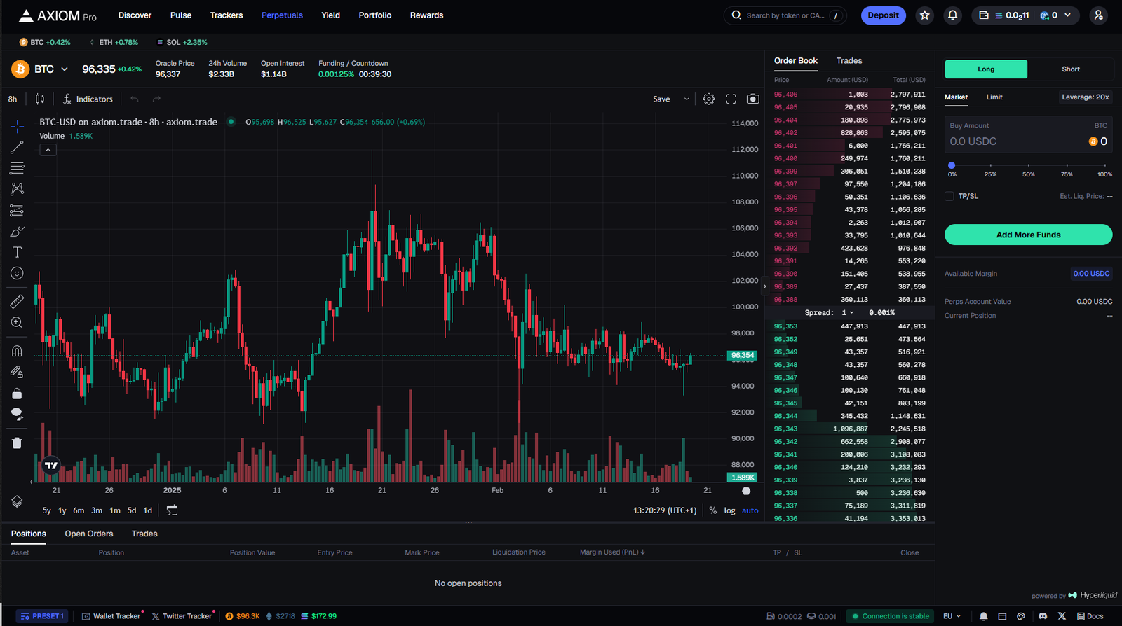Toggle stay-in-drawing-mode pencil lock
The height and width of the screenshot is (626, 1122).
(x=17, y=372)
